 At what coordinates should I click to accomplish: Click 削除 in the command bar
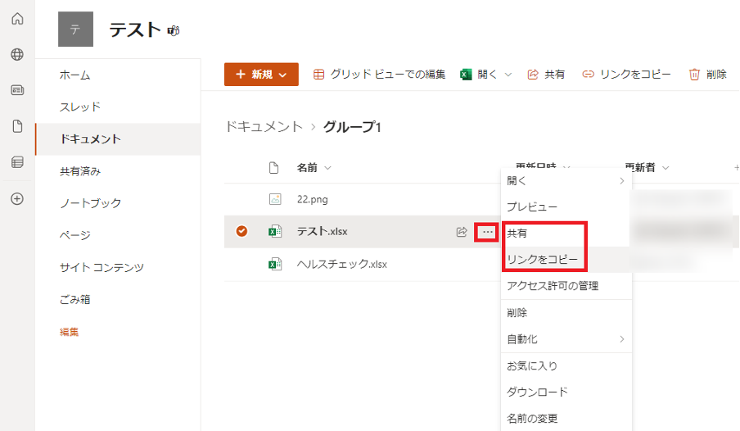[707, 75]
